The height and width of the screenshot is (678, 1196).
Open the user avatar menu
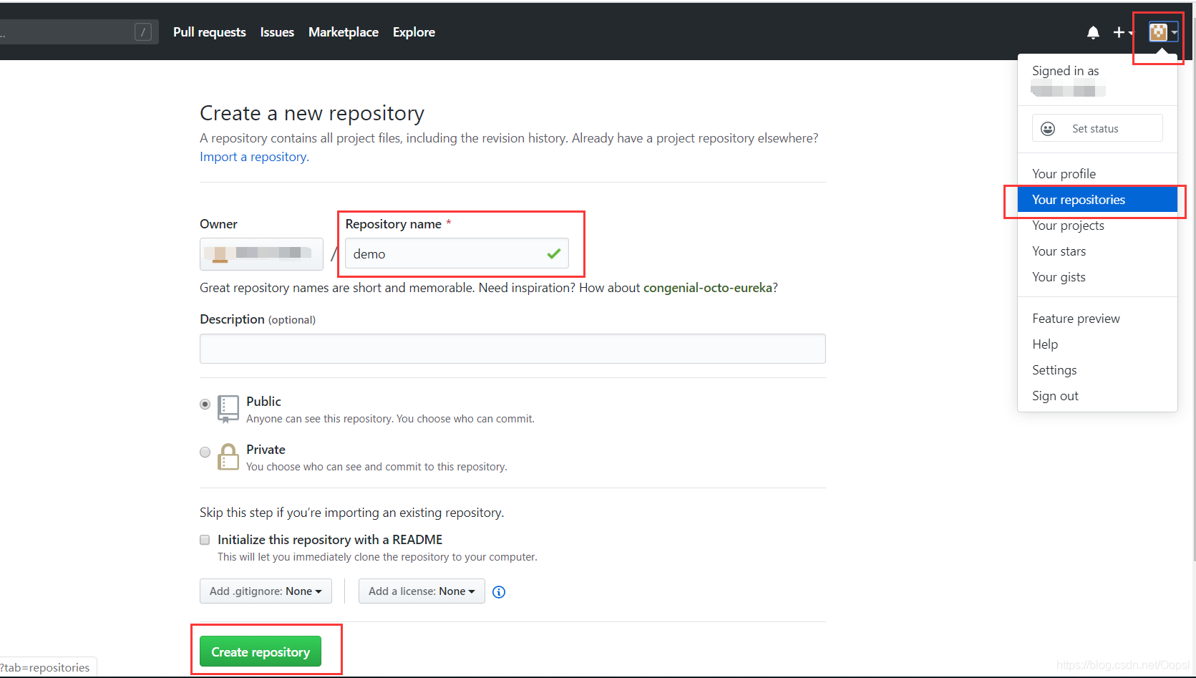1163,32
